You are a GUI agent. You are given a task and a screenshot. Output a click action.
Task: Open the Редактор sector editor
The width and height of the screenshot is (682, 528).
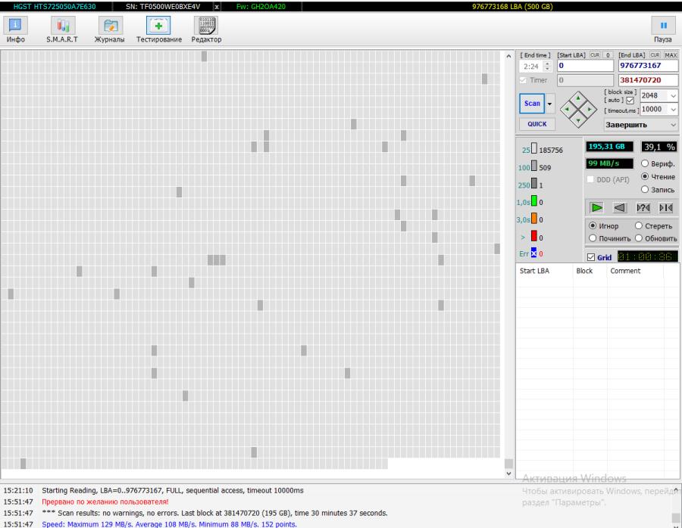pos(206,30)
